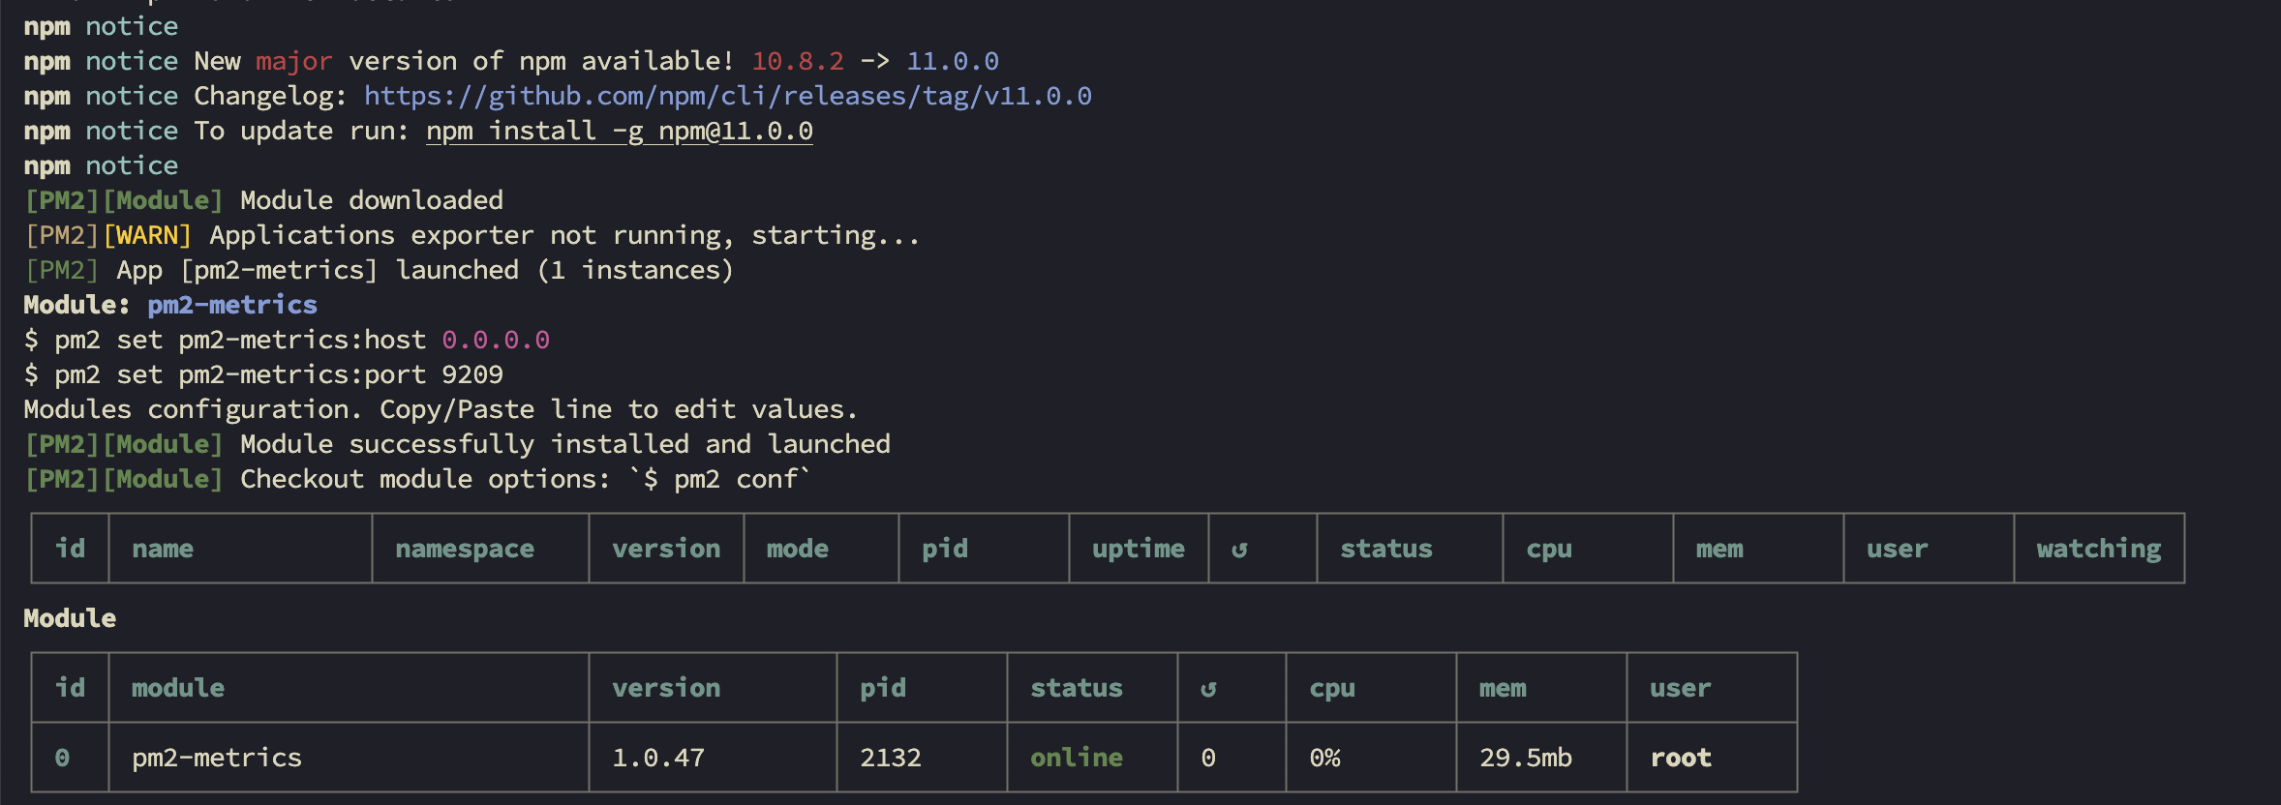Image resolution: width=2281 pixels, height=805 pixels.
Task: Click the 'mem' header in the process table
Action: 1719,549
